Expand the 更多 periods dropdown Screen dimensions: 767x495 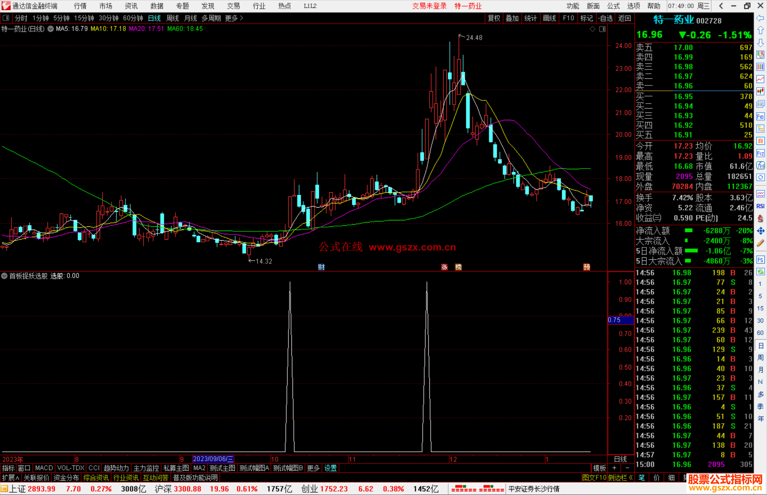click(x=234, y=18)
